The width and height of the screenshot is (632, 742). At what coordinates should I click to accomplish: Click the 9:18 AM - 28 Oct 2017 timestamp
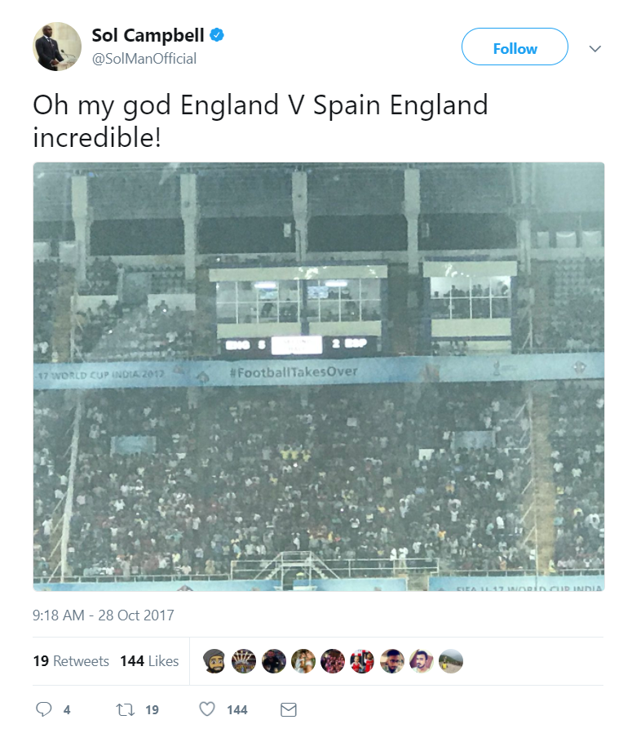pyautogui.click(x=104, y=615)
